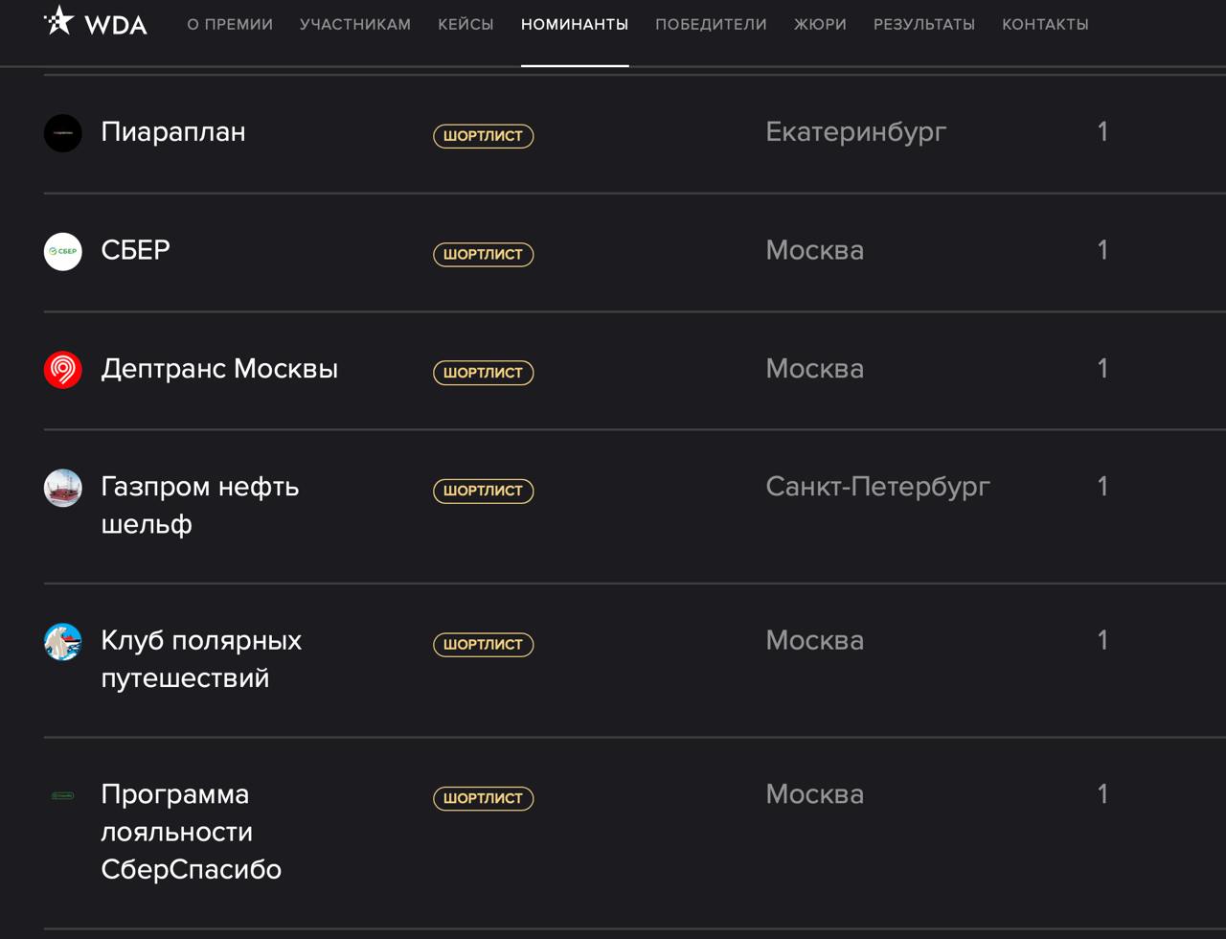Click the red Дептранс Москвы logo
Screen dimensions: 1226x939
tap(63, 370)
